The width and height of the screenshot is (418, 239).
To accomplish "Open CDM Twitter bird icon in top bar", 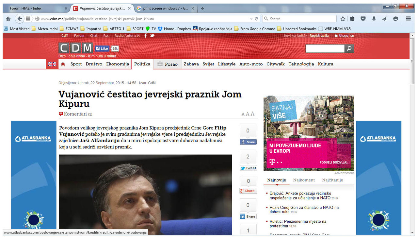I will [x=152, y=36].
